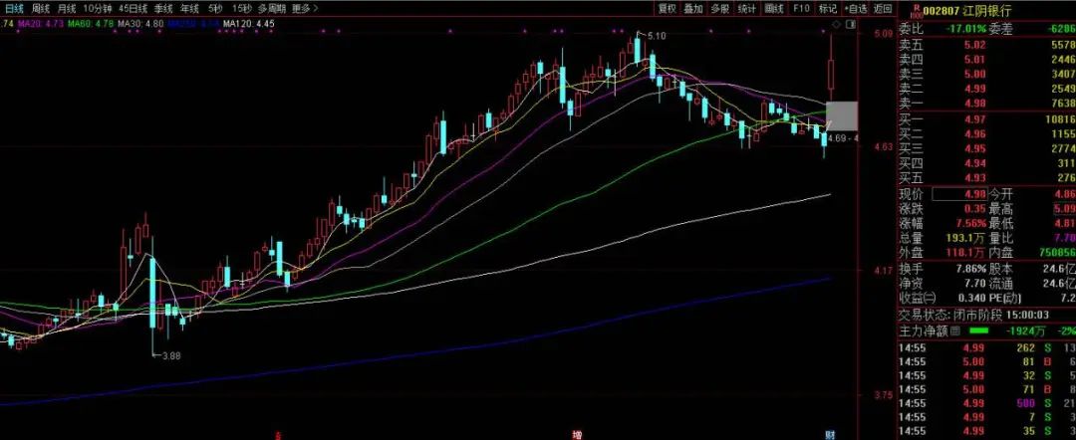Click the 现价 4.98 price box

pos(958,194)
